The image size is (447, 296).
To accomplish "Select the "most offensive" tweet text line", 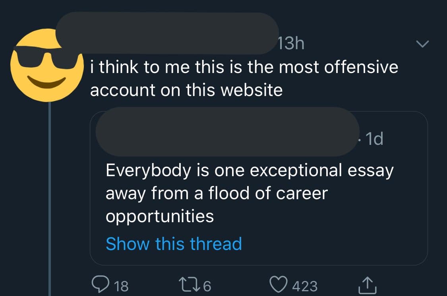I will (x=244, y=67).
